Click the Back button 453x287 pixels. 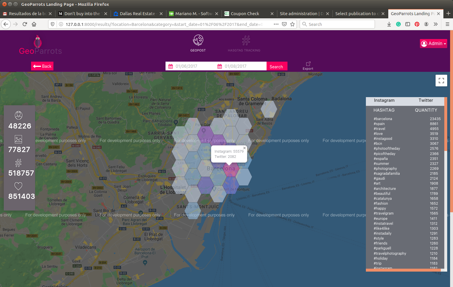42,66
